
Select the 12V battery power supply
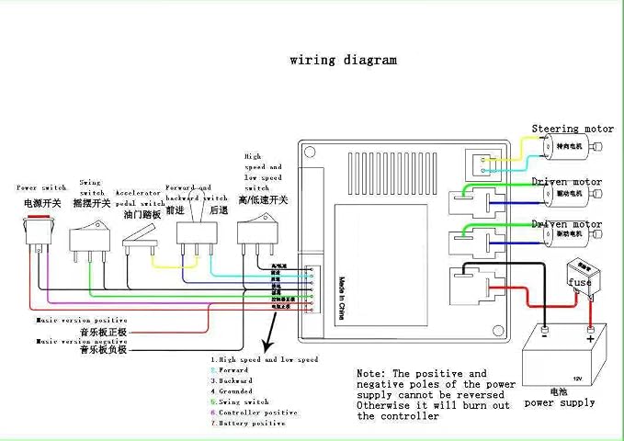[564, 355]
